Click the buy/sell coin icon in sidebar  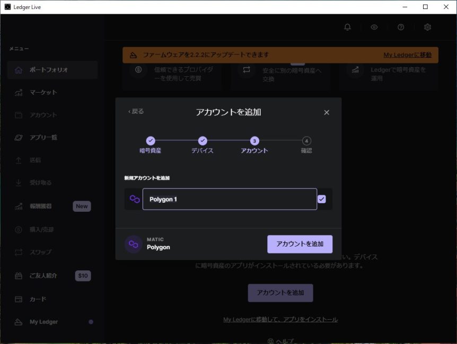(x=19, y=230)
